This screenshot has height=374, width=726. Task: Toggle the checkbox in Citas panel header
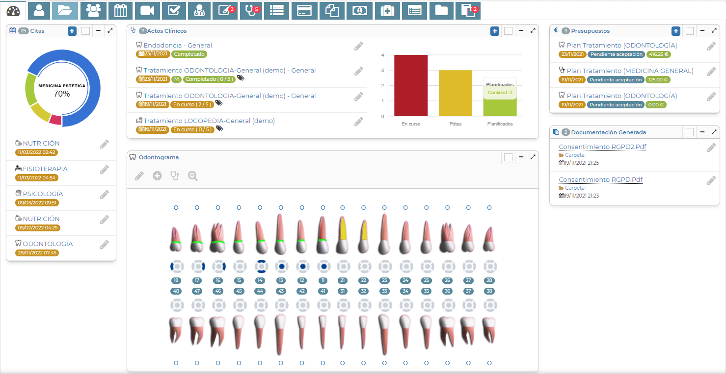click(86, 31)
